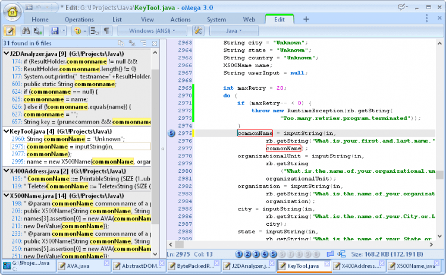Toggle the paragraph marks icon
446x275 pixels.
point(106,30)
